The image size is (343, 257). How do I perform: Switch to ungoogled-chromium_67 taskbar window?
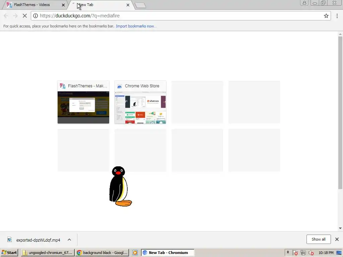click(48, 253)
